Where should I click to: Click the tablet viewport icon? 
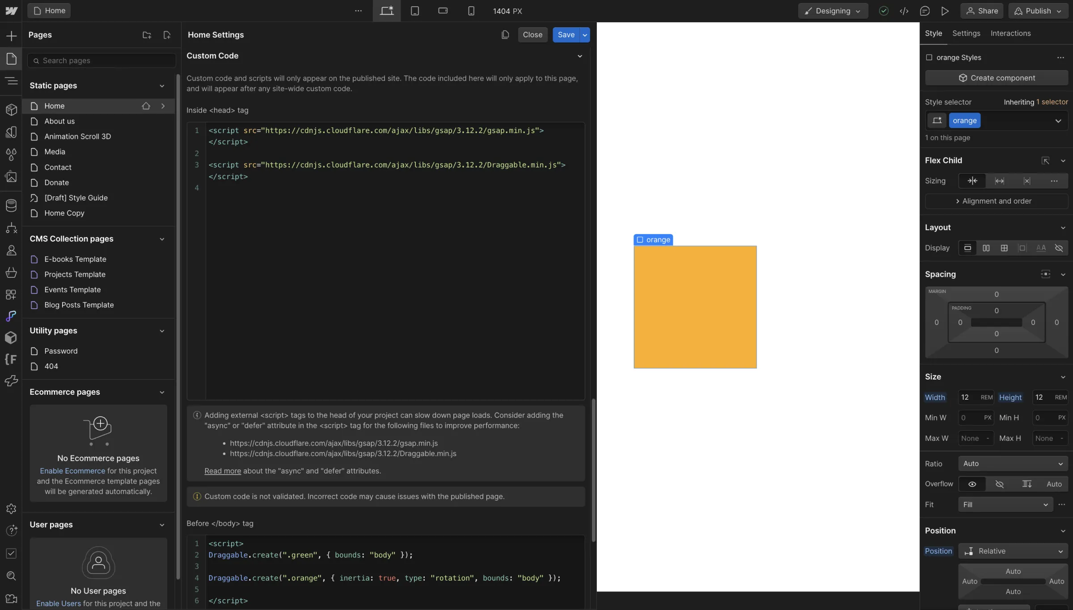[415, 10]
